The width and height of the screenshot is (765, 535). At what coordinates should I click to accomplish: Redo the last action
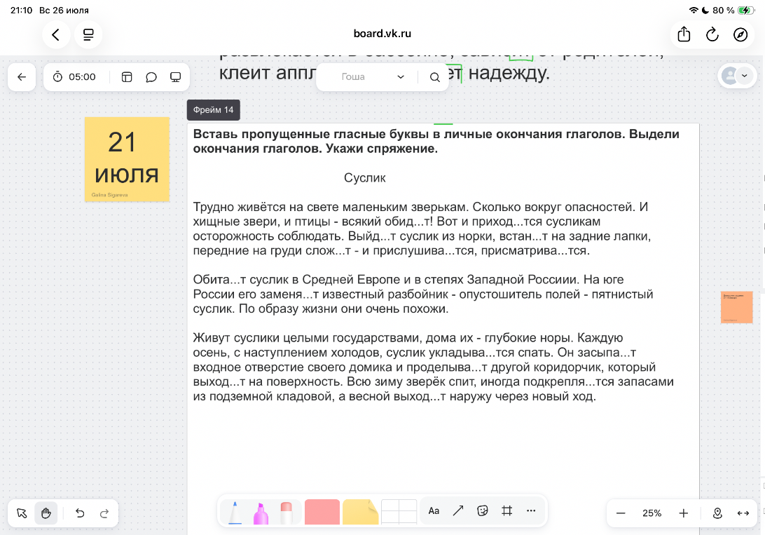click(104, 513)
